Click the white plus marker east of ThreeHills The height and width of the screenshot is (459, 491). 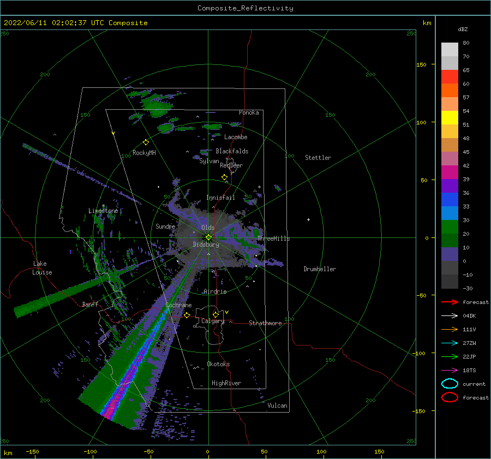(x=308, y=219)
